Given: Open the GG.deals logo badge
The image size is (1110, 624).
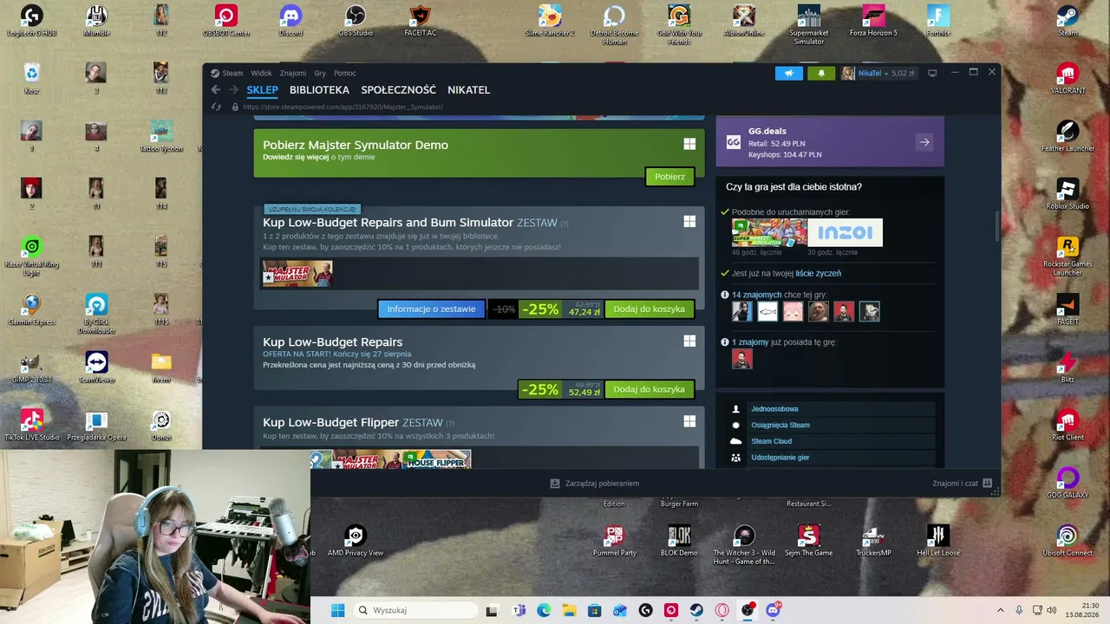Looking at the screenshot, I should click(x=734, y=142).
